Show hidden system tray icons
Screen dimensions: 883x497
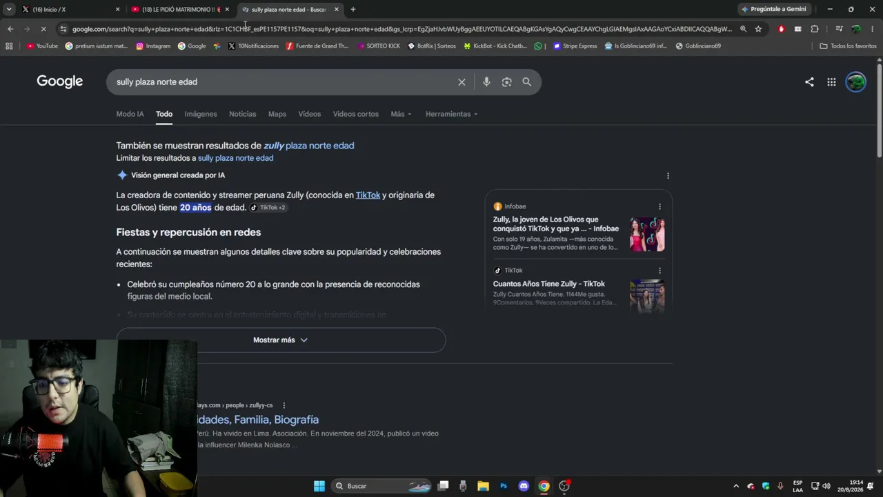click(735, 486)
